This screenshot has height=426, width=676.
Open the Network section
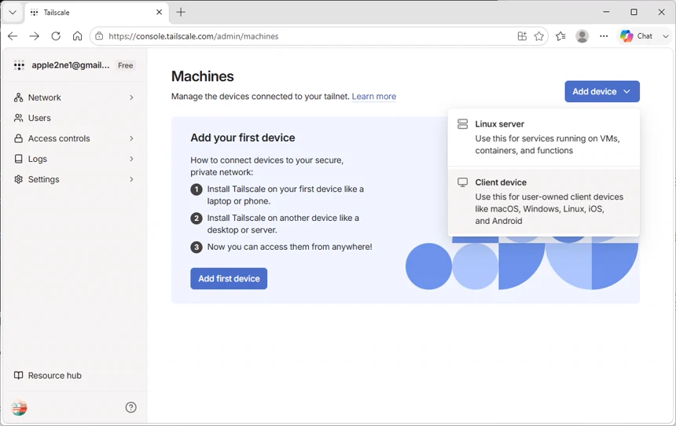(x=74, y=97)
